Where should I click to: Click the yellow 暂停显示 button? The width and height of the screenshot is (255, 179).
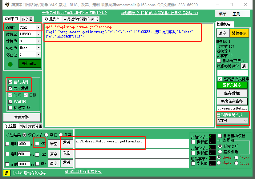(239, 33)
